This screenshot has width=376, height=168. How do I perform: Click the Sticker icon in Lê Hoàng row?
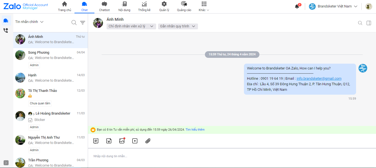(x=30, y=120)
